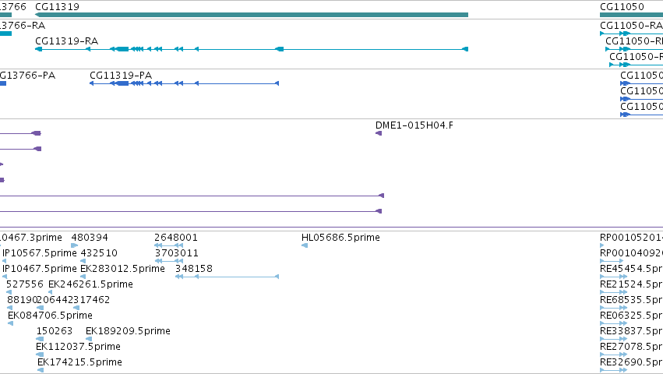Click the alignment glyph under RE32690.5pr
Viewport: 663px width, 374px height.
click(614, 370)
